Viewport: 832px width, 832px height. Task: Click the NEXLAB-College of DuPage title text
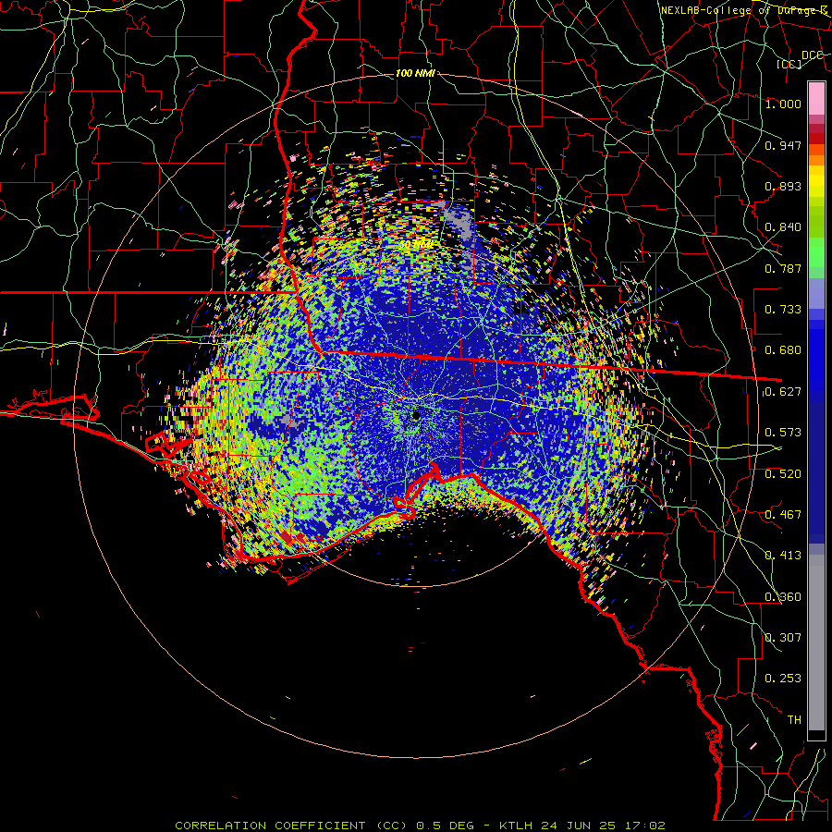click(x=744, y=10)
